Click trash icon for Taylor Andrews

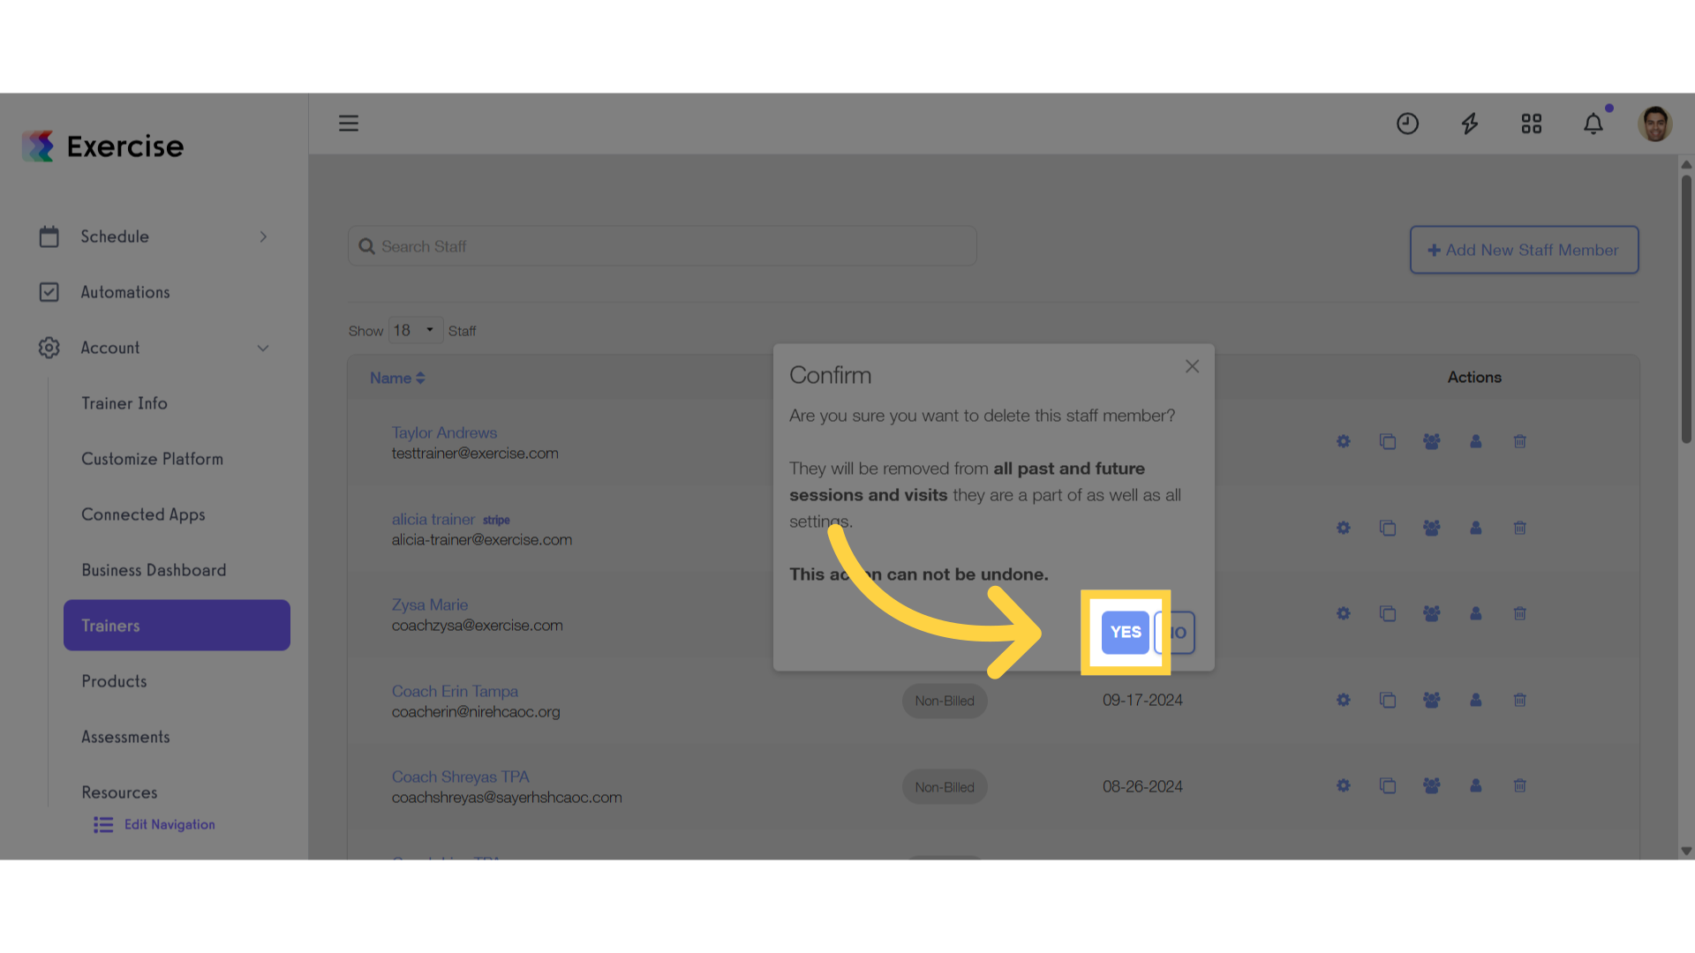pos(1520,441)
